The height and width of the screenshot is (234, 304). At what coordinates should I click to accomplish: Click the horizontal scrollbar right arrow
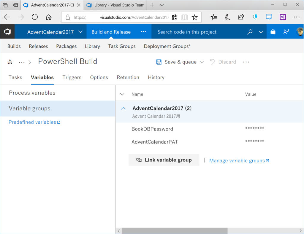pos(300,231)
